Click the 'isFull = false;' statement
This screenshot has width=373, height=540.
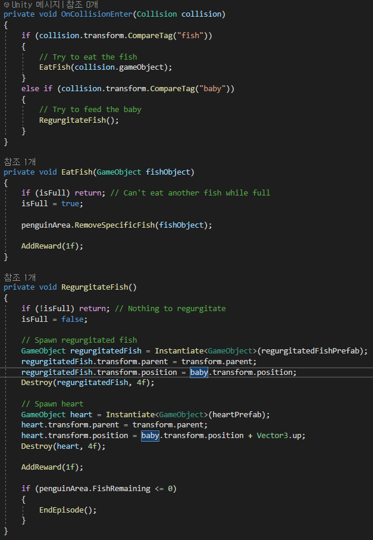pos(54,319)
